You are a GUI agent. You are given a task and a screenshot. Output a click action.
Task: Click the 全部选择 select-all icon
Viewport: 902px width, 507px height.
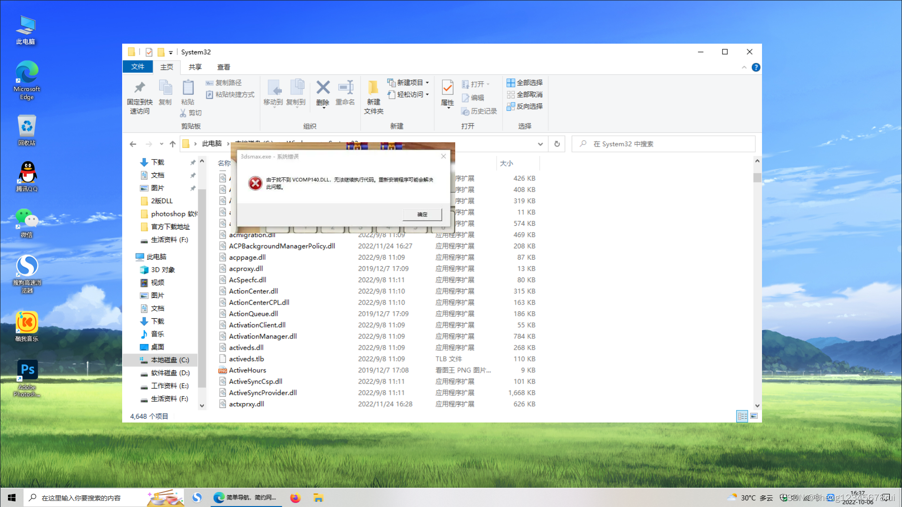click(x=525, y=83)
